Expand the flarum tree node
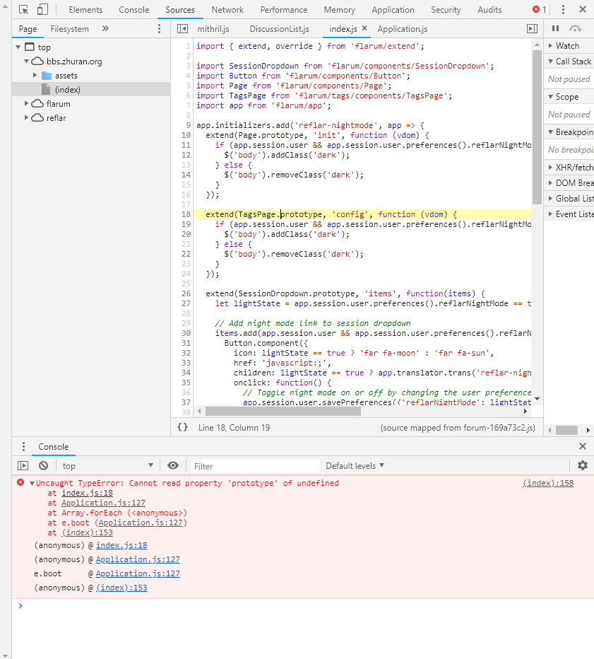The height and width of the screenshot is (659, 594). click(27, 104)
